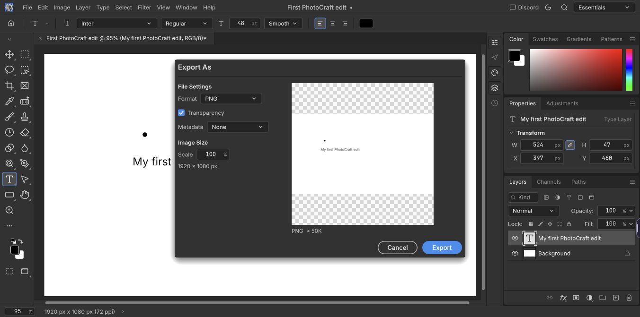
Task: Open the Layers panel options menu
Action: [632, 182]
